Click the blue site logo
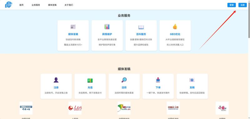The height and width of the screenshot is (119, 250). point(8,5)
